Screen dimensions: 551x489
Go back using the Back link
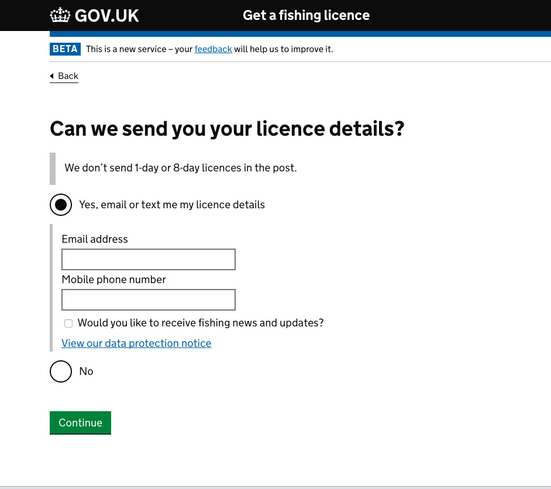[67, 76]
